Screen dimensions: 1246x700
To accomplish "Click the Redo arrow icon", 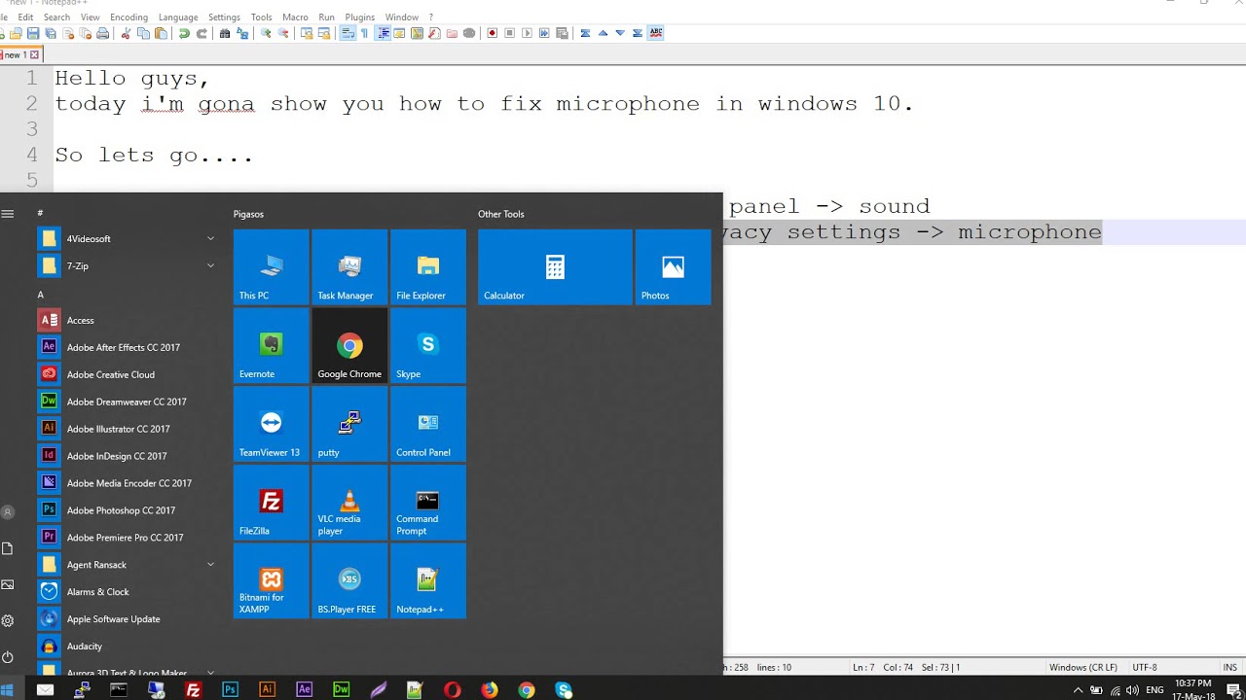I will [202, 33].
